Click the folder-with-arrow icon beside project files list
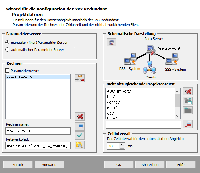 pos(188,101)
